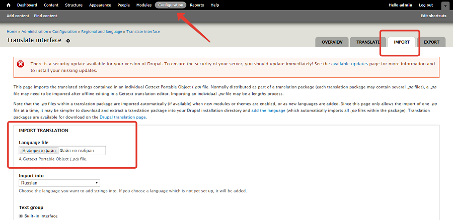Click the plus shortcut icon beside Translate interface

68,41
